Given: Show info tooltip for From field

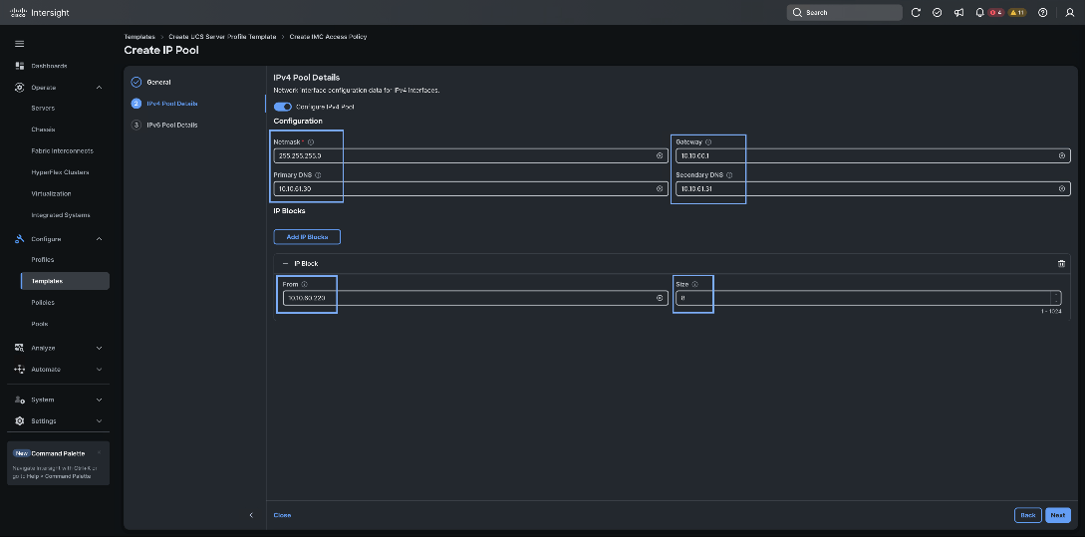Looking at the screenshot, I should pyautogui.click(x=305, y=284).
